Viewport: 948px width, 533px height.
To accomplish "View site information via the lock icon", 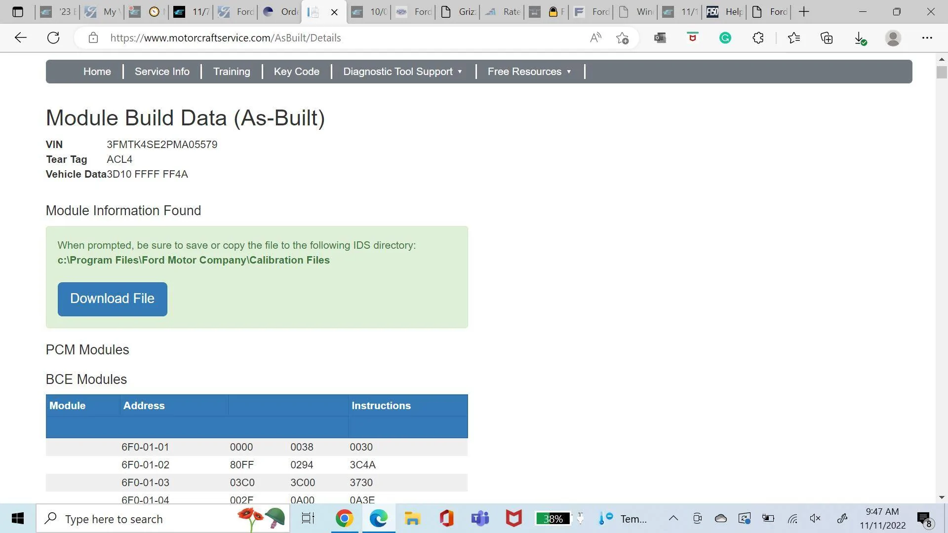I will coord(93,38).
